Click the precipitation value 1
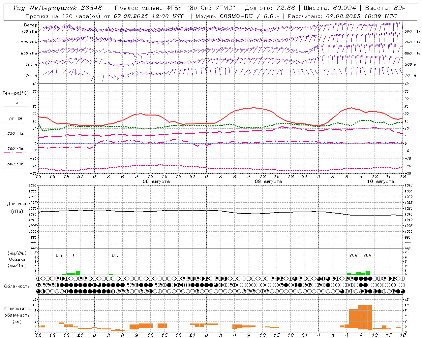422x338 pixels. point(73,256)
